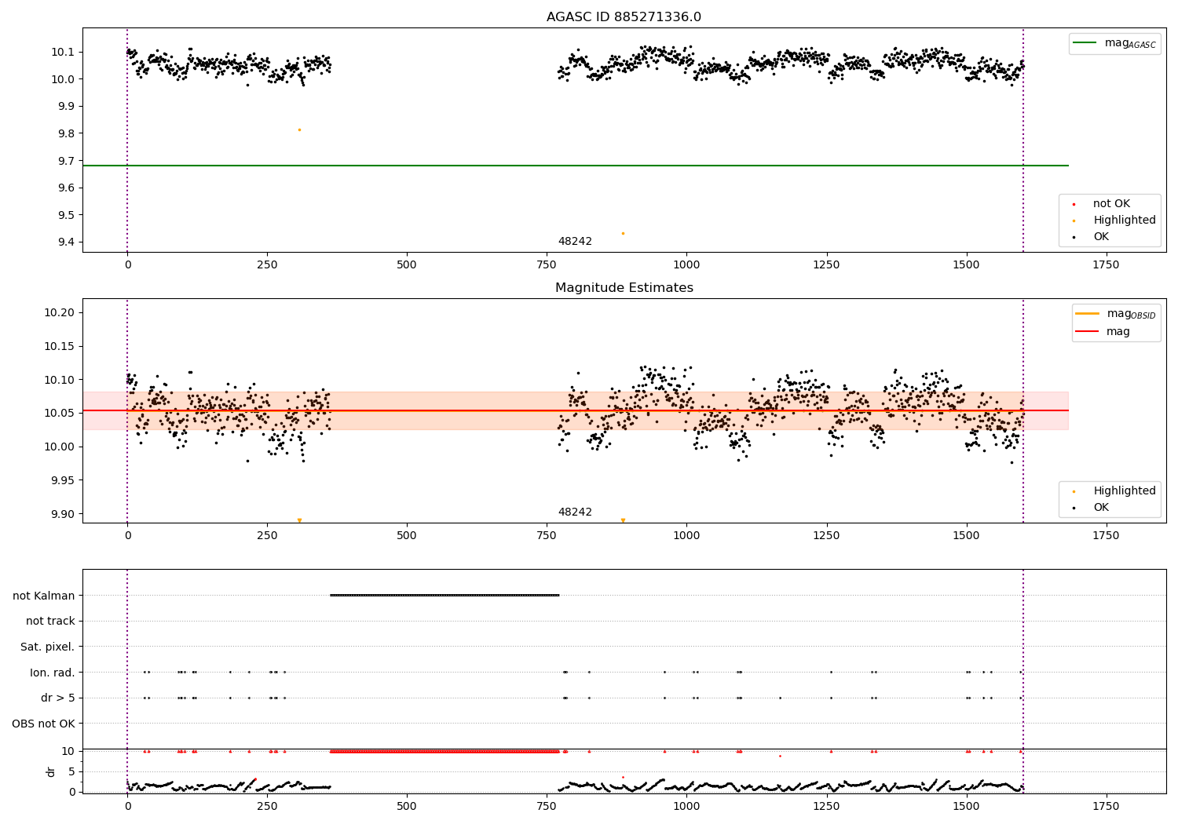The image size is (1178, 824).
Task: Click the orange highlighted point near 9.43 in top plot
Action: [x=623, y=233]
